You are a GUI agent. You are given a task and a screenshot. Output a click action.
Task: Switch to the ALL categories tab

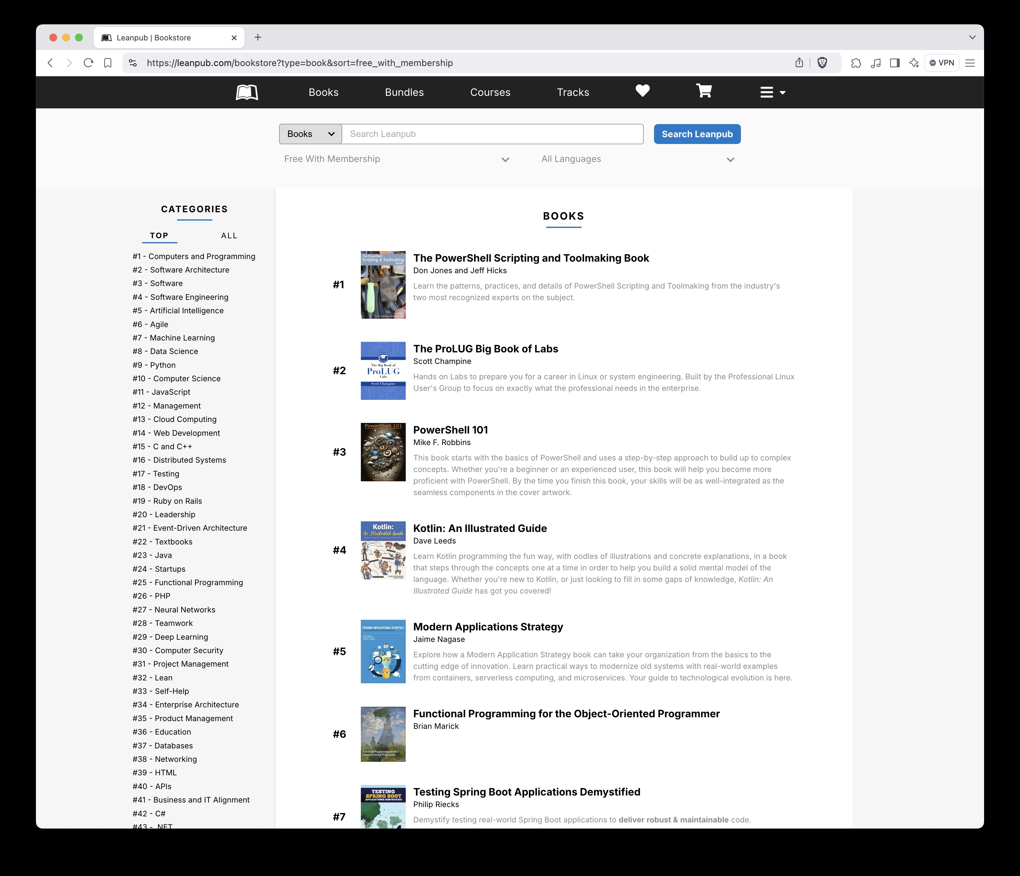[x=229, y=236]
